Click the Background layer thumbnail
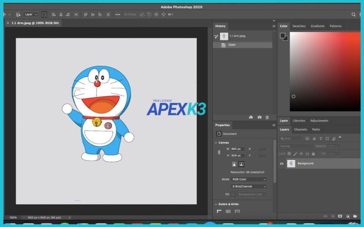 [x=291, y=163]
